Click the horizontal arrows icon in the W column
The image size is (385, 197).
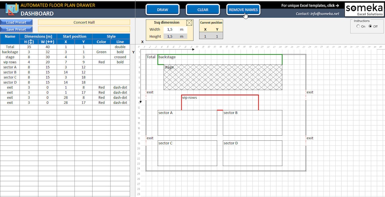50,41
